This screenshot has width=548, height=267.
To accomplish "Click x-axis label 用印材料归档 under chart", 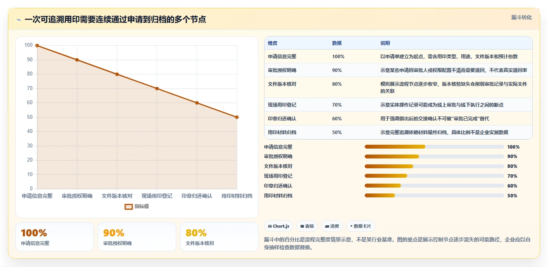I will point(237,196).
